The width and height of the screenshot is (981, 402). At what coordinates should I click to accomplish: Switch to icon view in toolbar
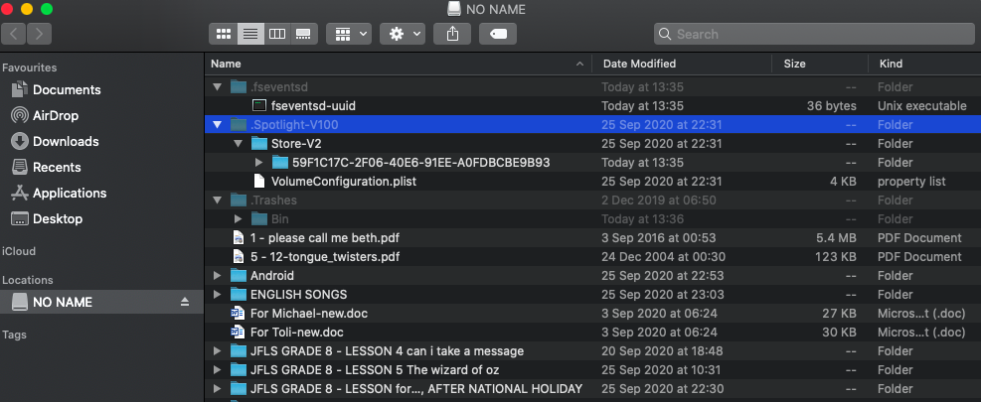[224, 34]
